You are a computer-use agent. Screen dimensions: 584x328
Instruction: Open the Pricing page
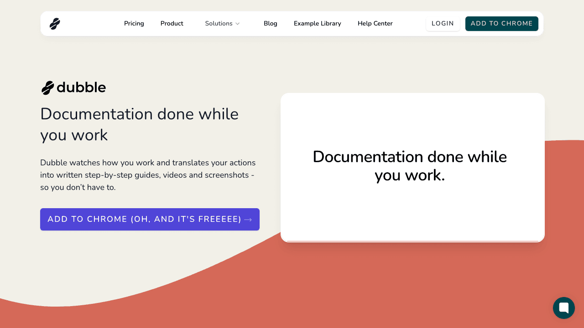(x=134, y=23)
